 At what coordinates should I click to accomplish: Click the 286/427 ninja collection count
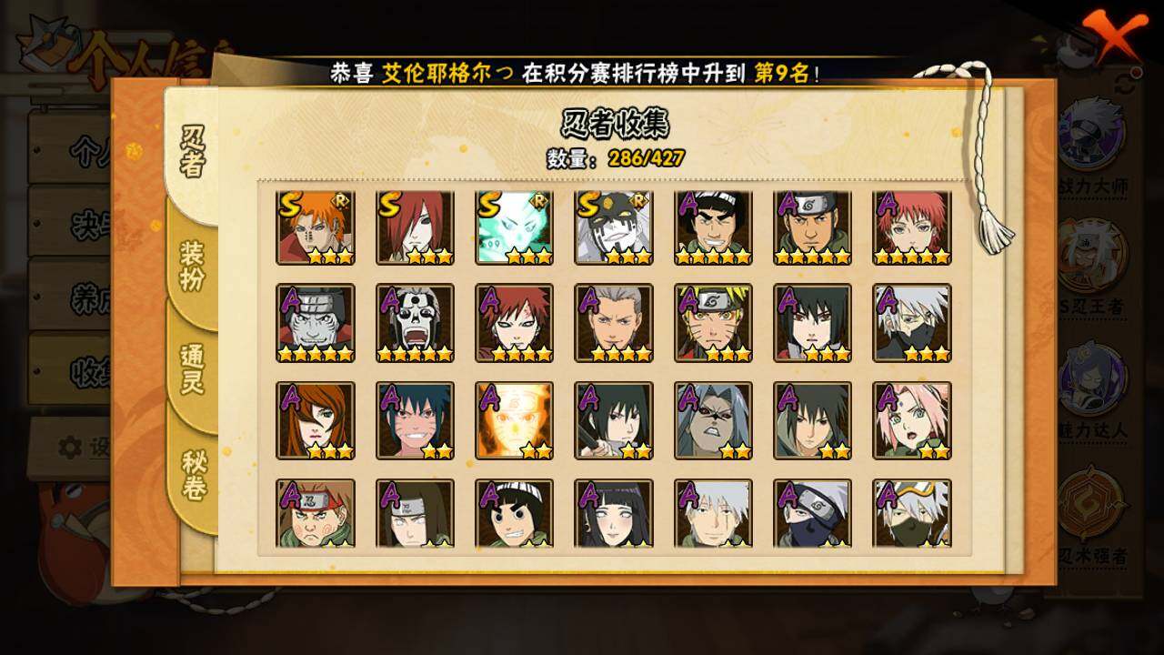click(646, 158)
